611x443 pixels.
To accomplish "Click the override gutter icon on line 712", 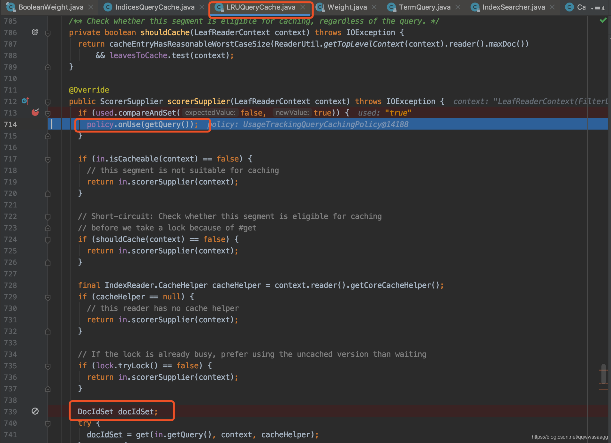I will tap(26, 101).
